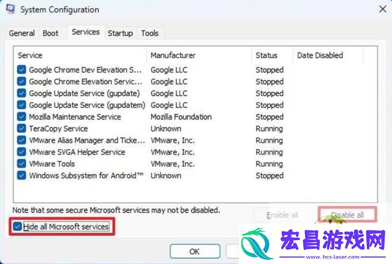
Task: Click Google LLC in gupdatem row
Action: pyautogui.click(x=169, y=105)
